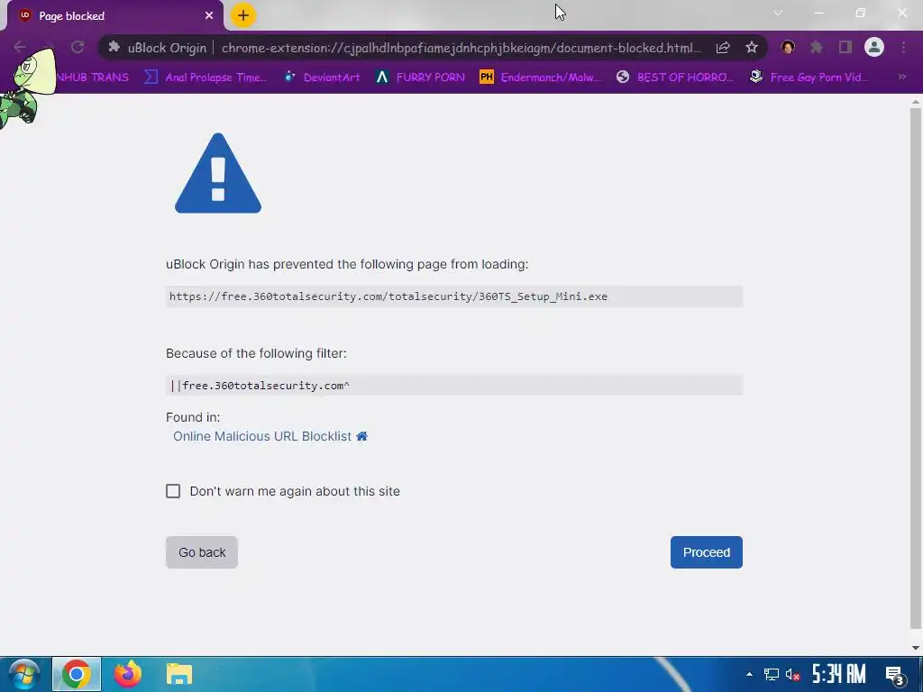Toggle the side panel icon
The width and height of the screenshot is (923, 692).
pos(845,47)
